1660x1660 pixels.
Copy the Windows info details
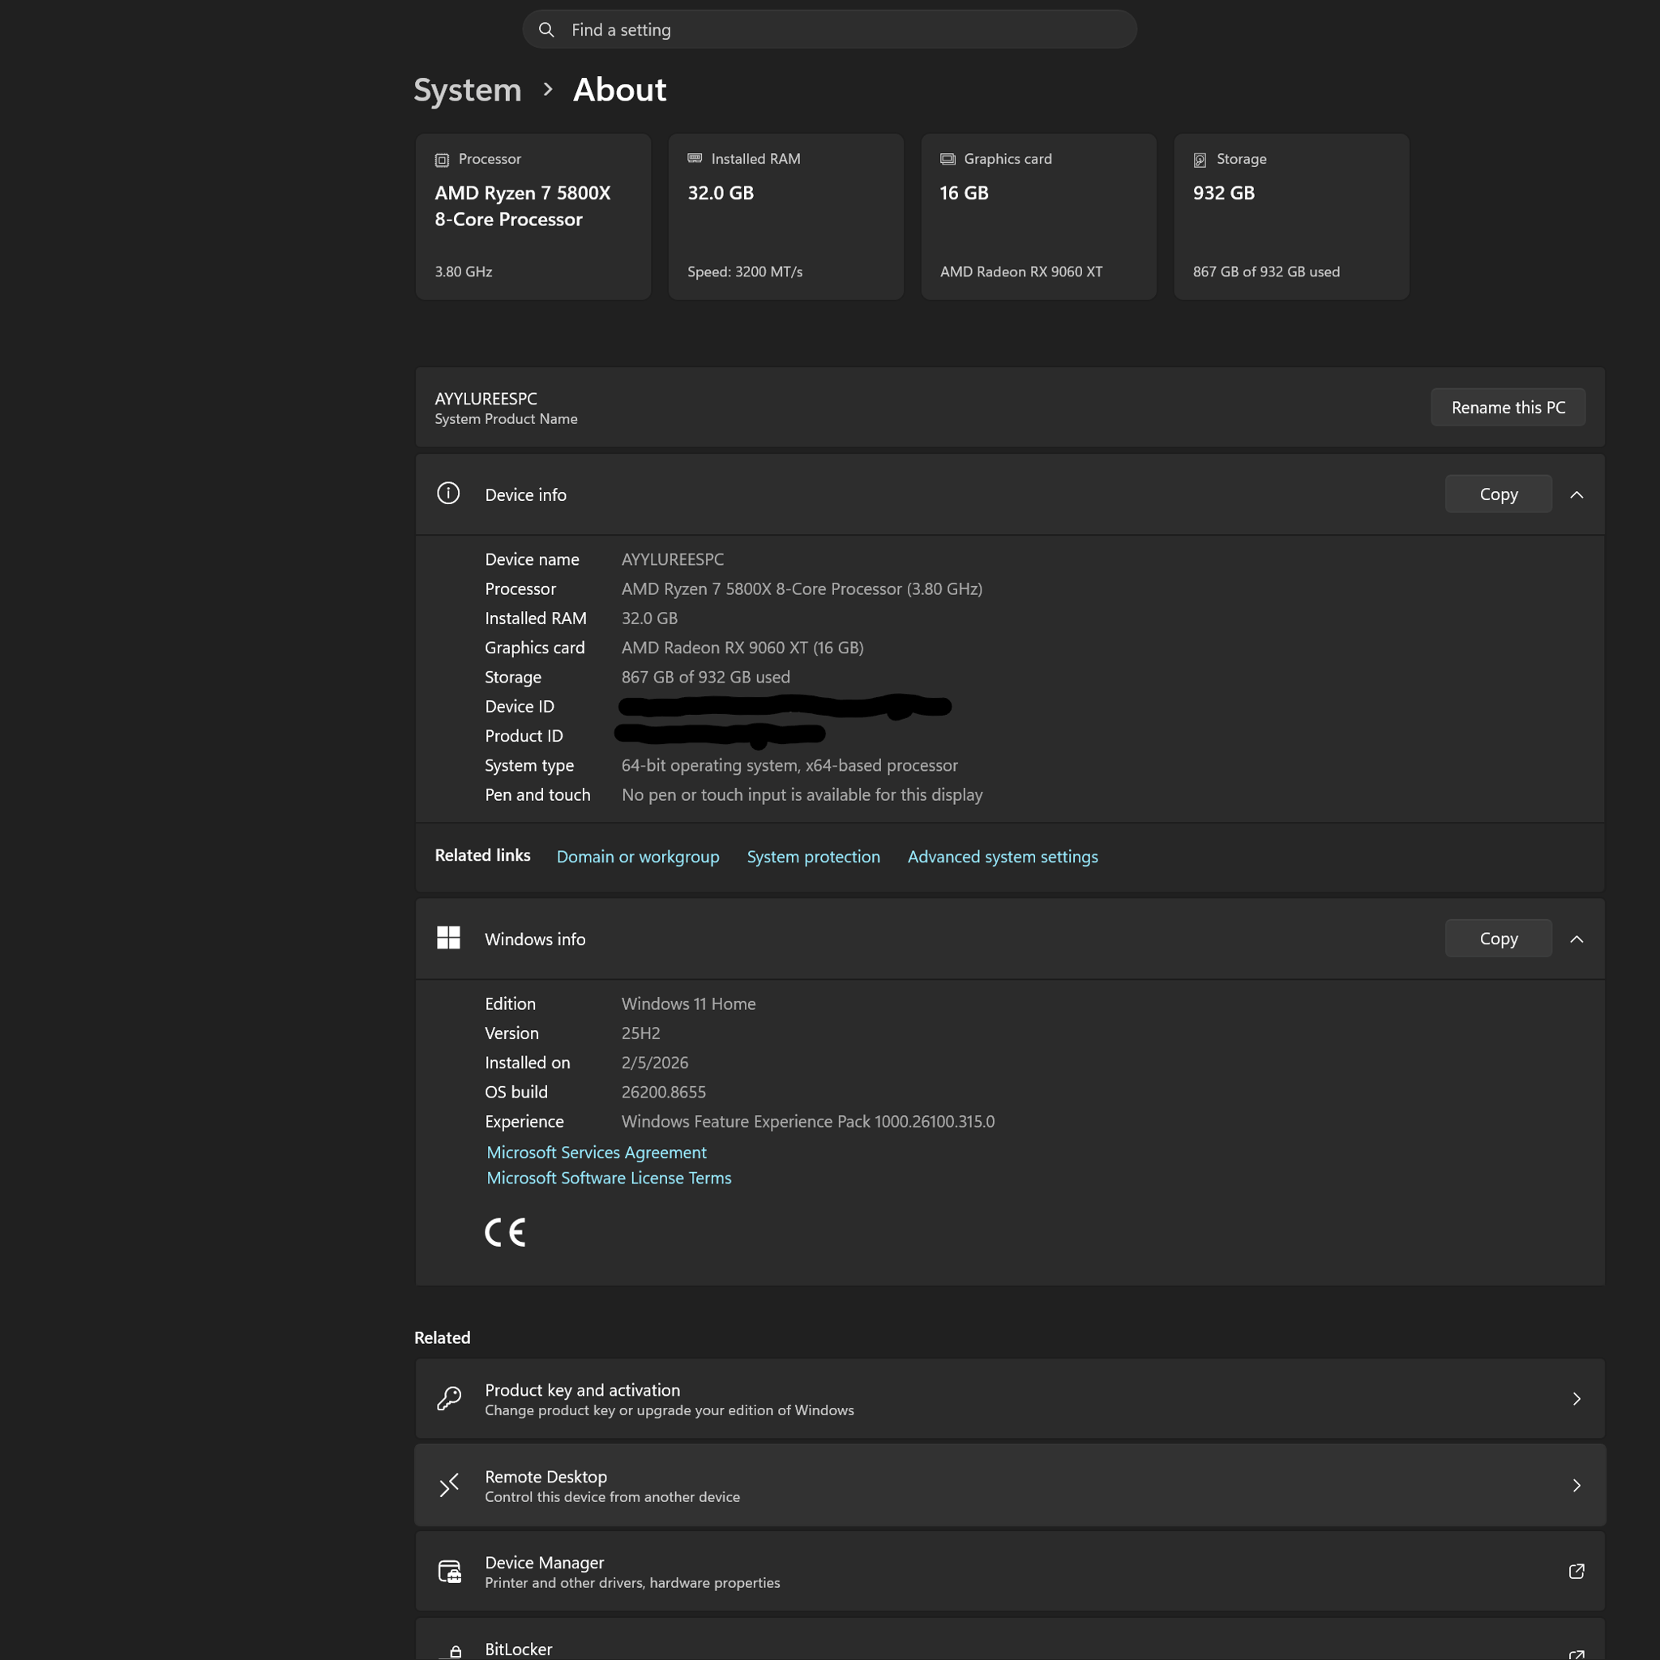click(x=1499, y=939)
